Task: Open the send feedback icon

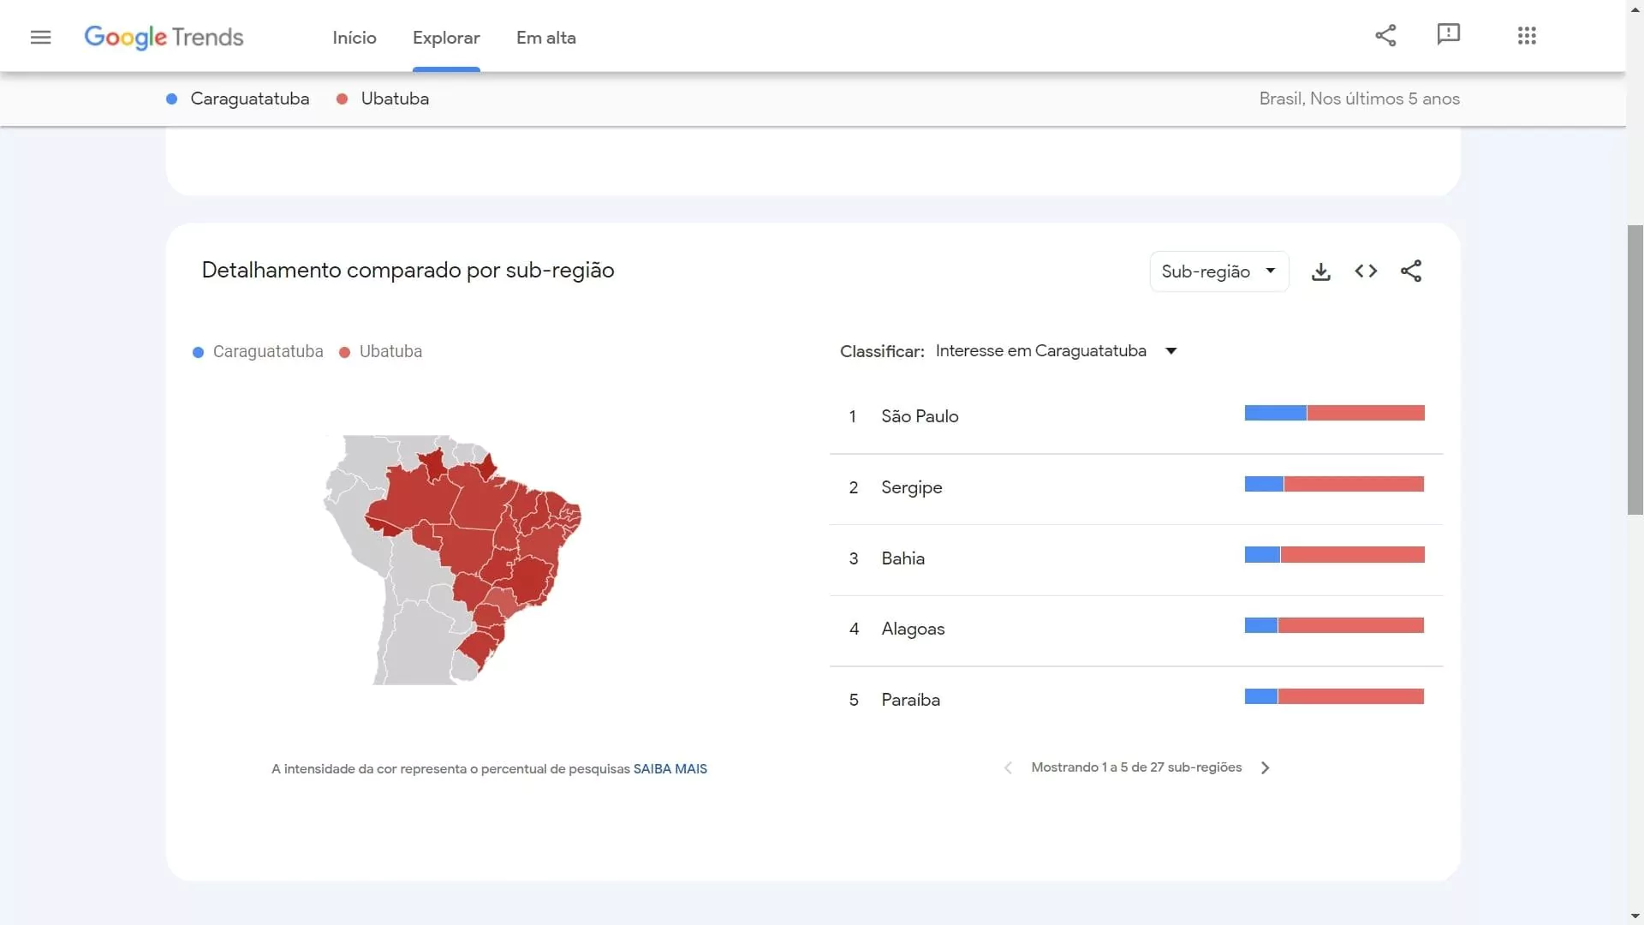Action: [1448, 34]
